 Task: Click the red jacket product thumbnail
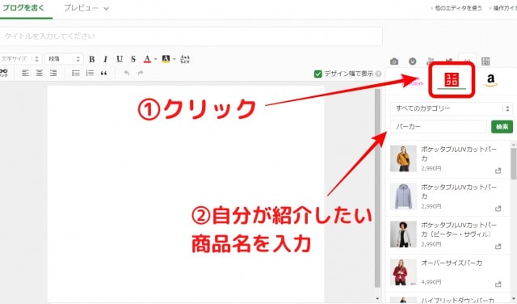pos(403,272)
